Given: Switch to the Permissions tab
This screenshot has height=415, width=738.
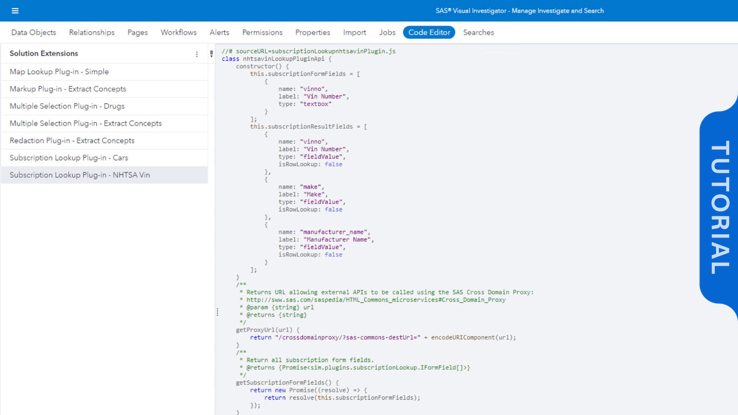Looking at the screenshot, I should point(262,32).
